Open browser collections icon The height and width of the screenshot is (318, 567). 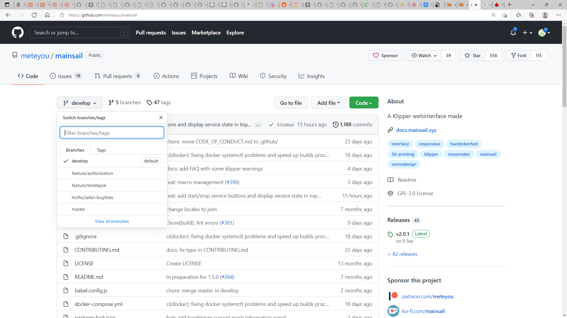click(532, 15)
